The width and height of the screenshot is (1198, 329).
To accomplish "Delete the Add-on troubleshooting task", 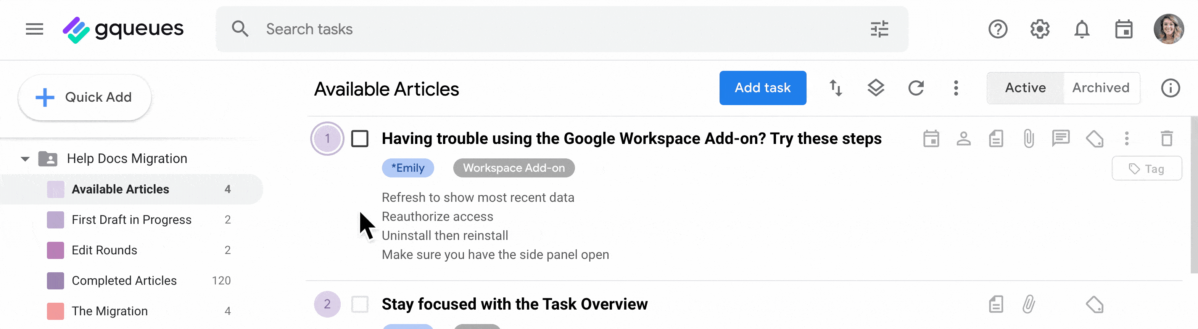I will 1167,138.
